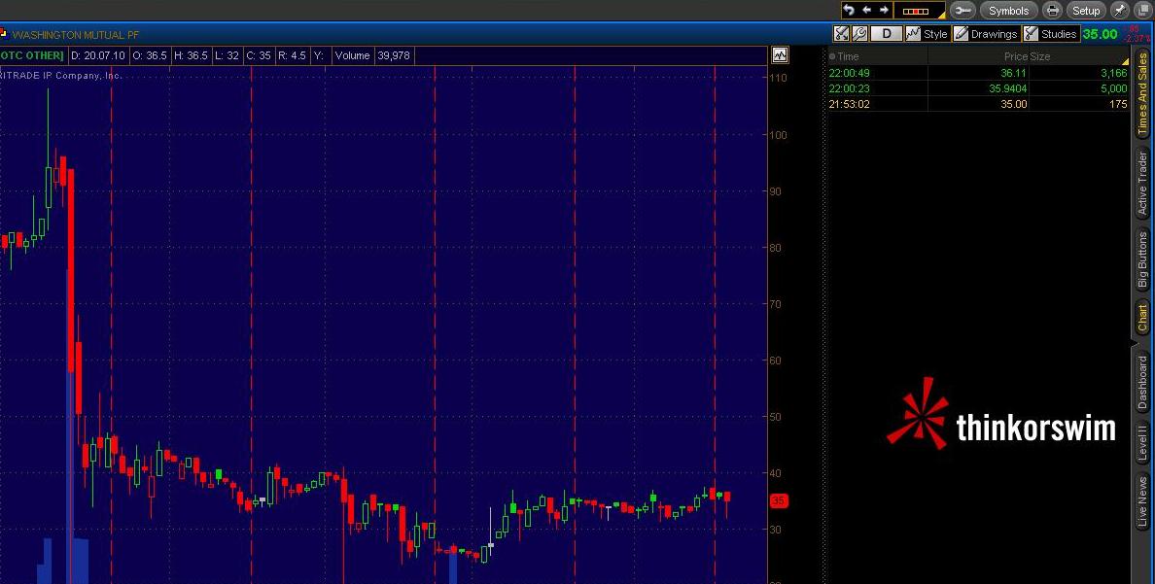Select the Drawings pencil icon
Viewport: 1155px width, 584px height.
click(x=962, y=33)
